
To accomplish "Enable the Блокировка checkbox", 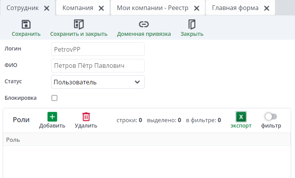I will pos(55,98).
